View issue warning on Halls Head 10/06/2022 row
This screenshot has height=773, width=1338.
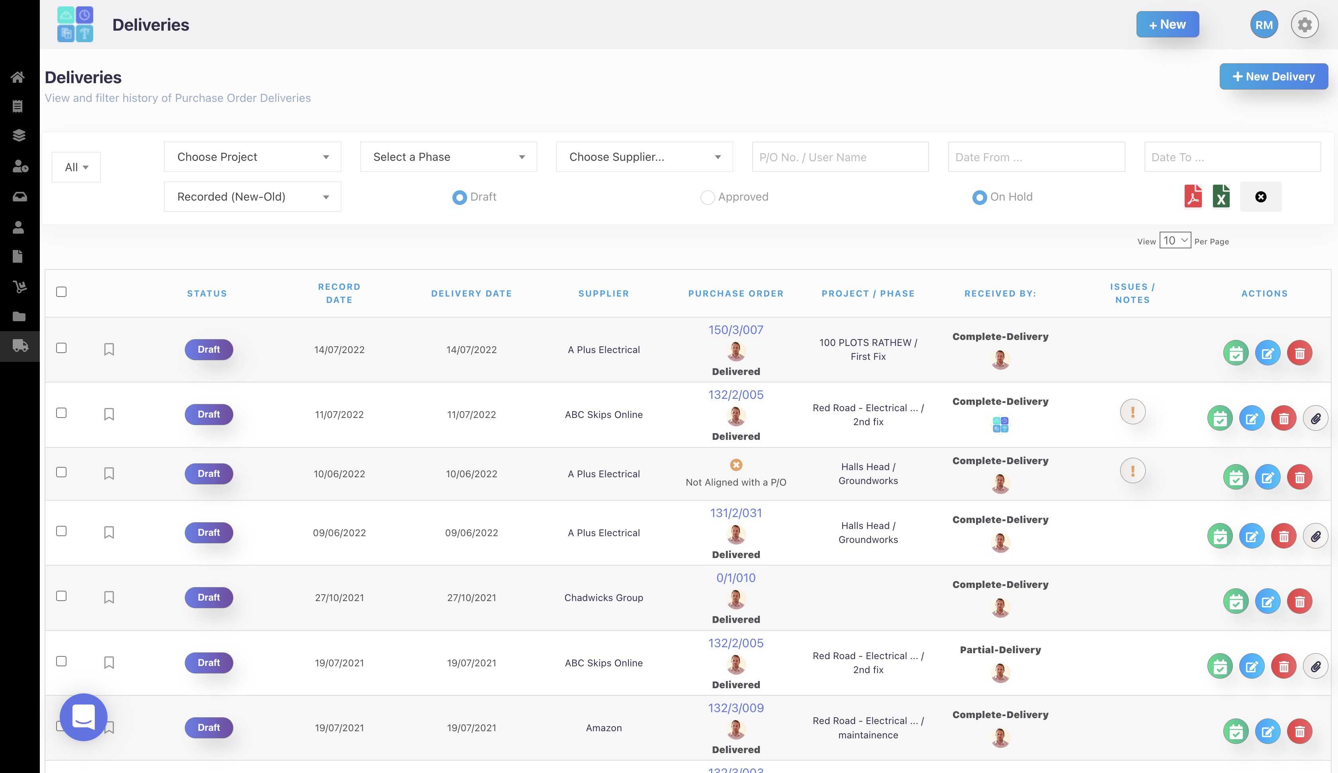point(1132,471)
